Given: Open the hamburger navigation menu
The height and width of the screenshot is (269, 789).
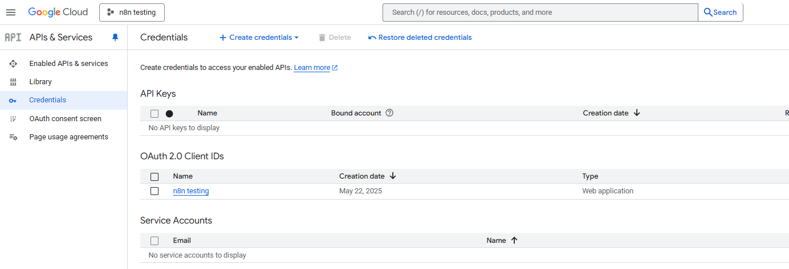Looking at the screenshot, I should pyautogui.click(x=10, y=12).
